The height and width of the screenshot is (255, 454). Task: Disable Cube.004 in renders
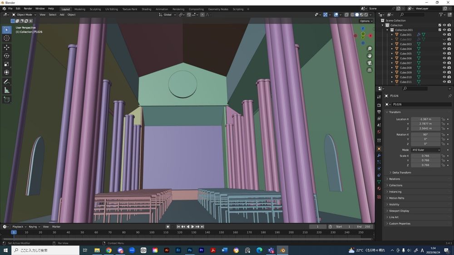449,49
